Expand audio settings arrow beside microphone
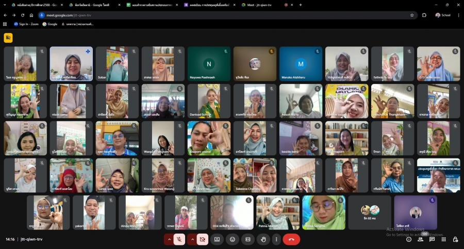Image resolution: width=464 pixels, height=249 pixels. pyautogui.click(x=169, y=239)
